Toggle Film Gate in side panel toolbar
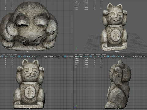Screen dimensions: 147x110 point(93,56)
